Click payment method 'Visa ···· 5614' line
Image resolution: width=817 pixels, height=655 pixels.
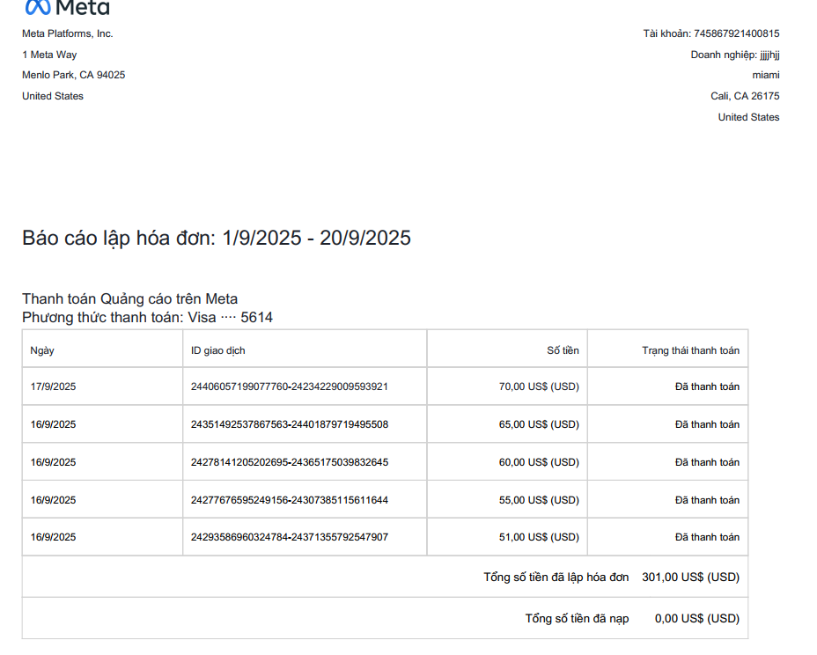tap(147, 317)
